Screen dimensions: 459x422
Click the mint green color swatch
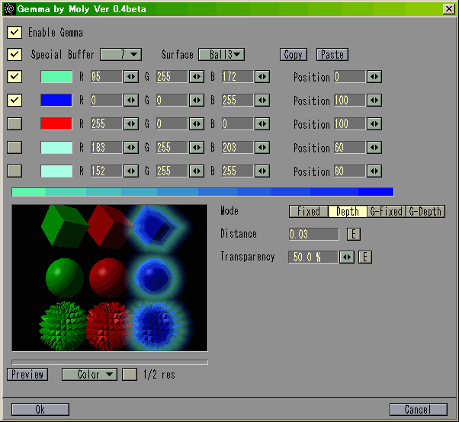pos(56,77)
